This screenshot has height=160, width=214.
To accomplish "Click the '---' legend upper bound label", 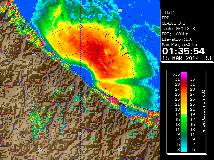I will coord(191,74).
